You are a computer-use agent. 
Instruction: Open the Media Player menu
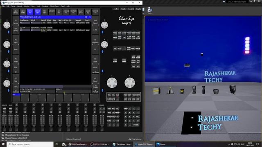coord(54,6)
